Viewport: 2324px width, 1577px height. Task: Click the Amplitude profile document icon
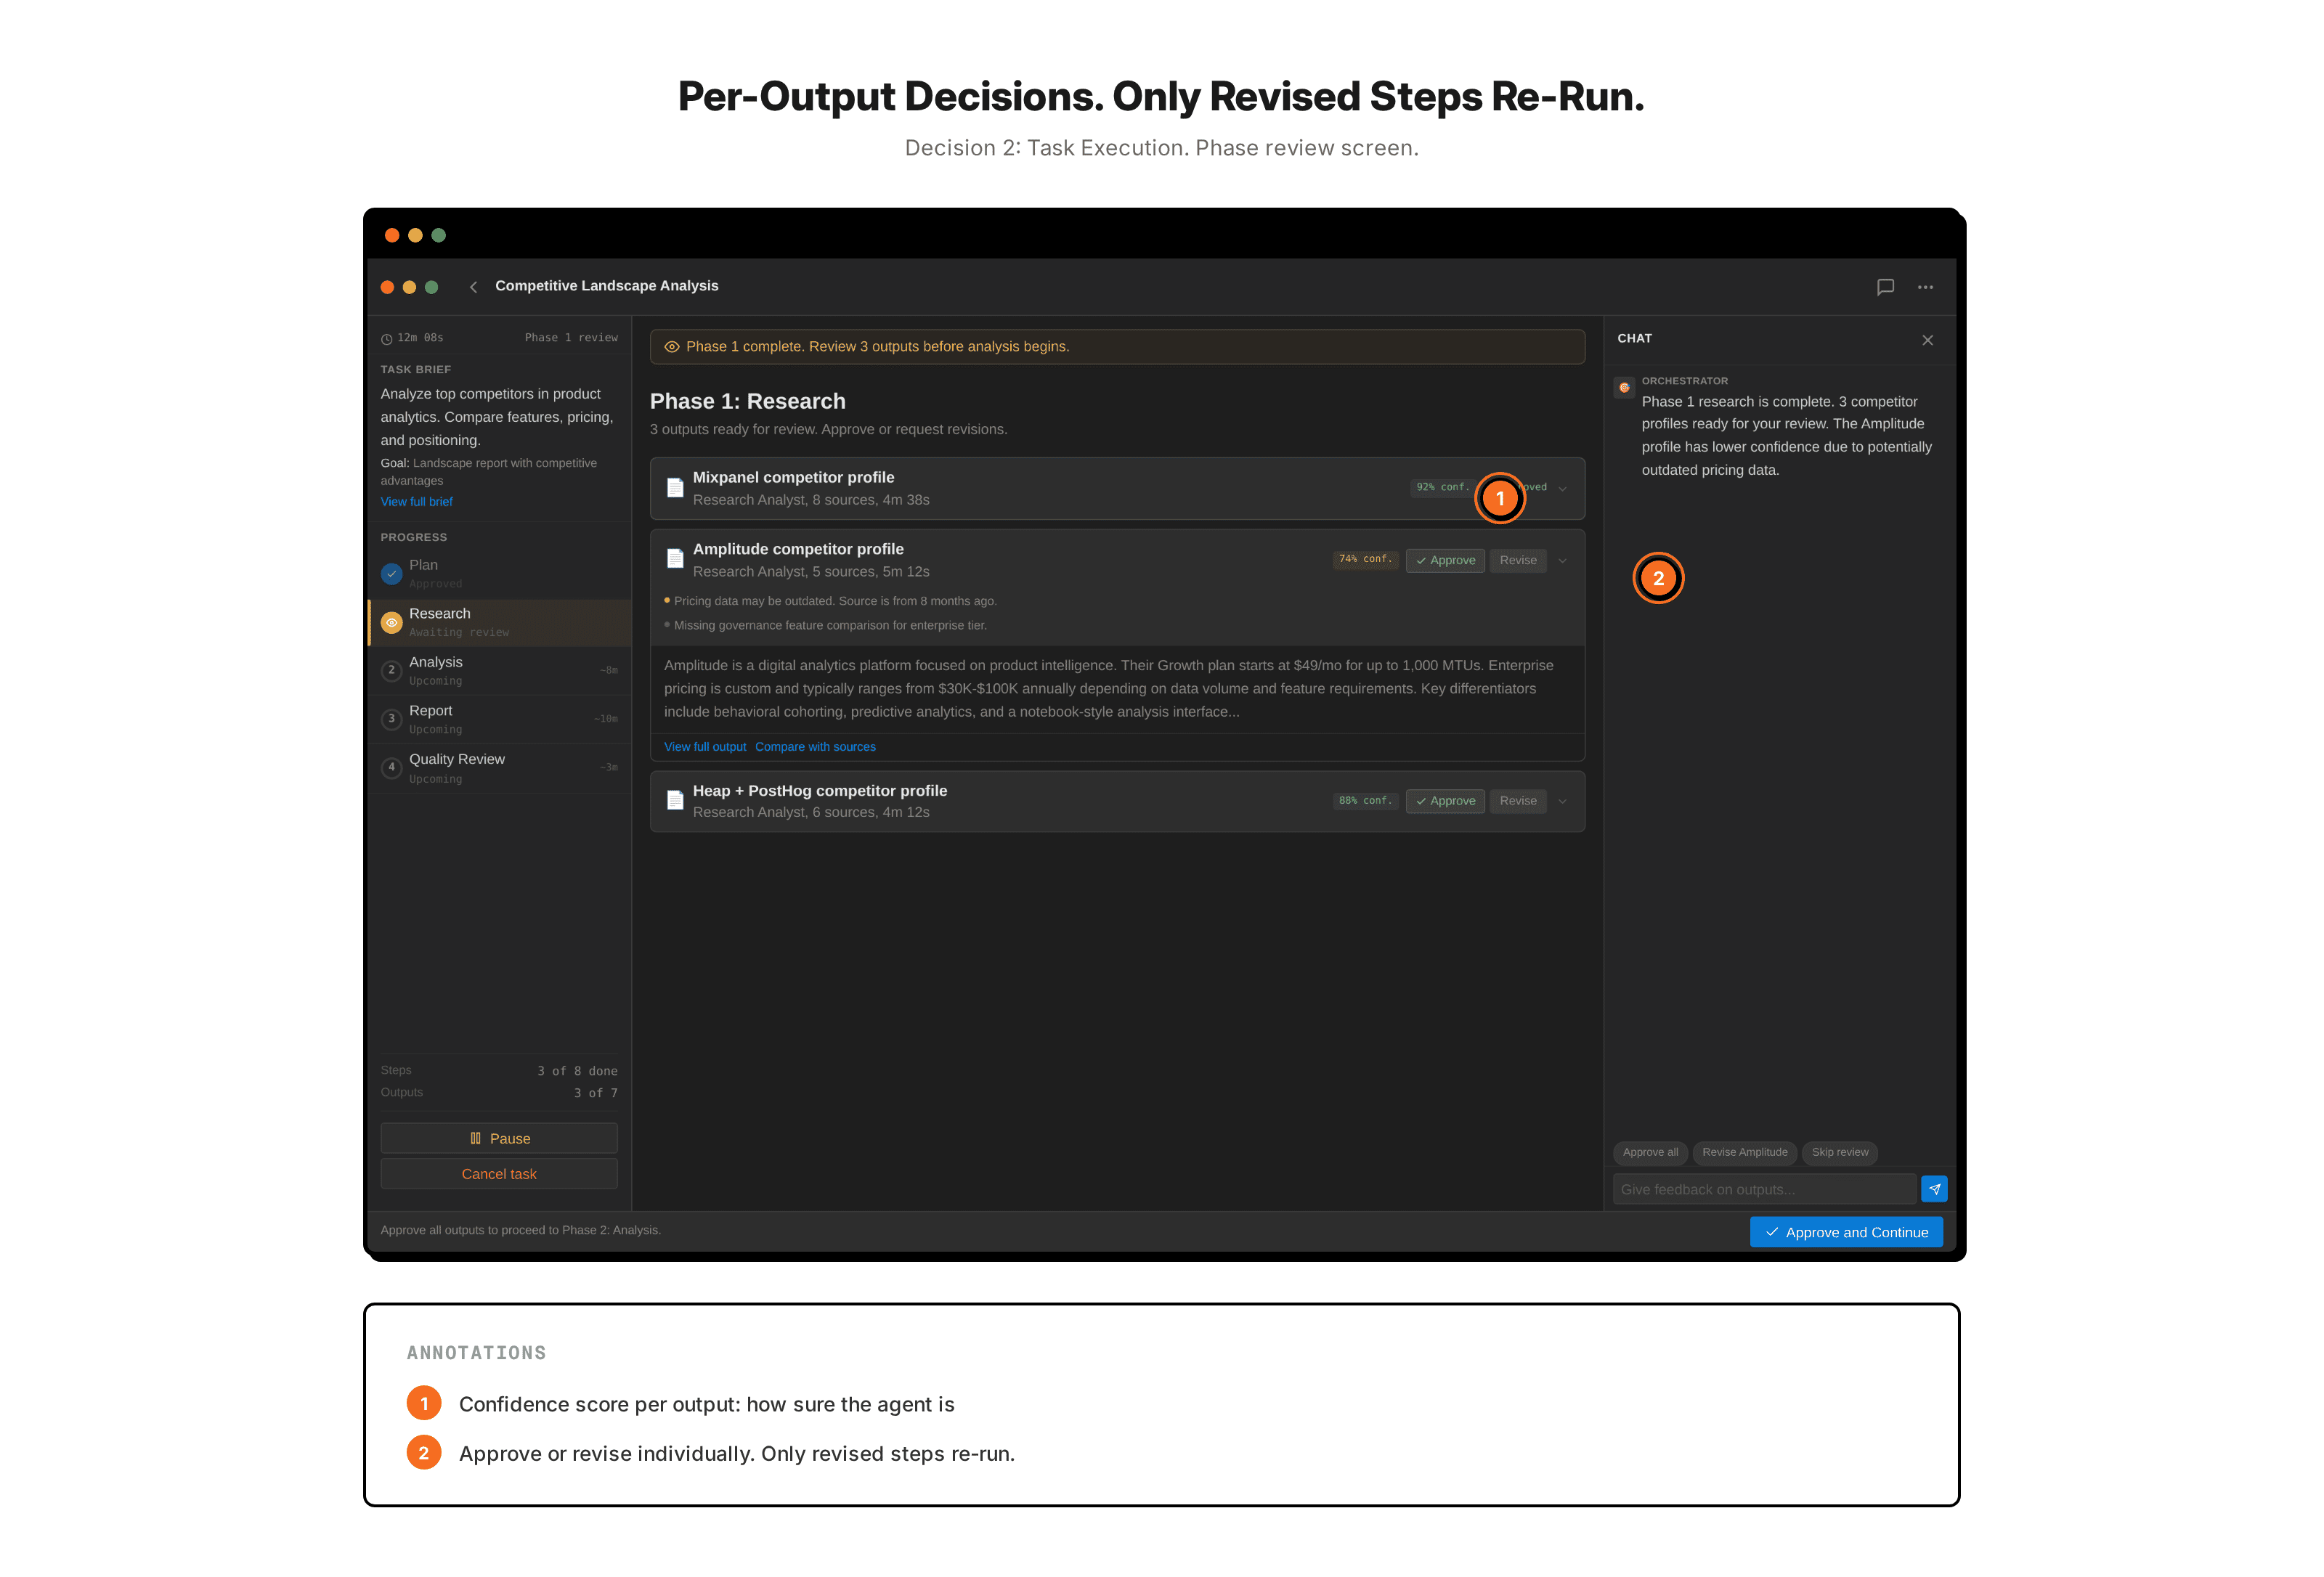(x=675, y=559)
